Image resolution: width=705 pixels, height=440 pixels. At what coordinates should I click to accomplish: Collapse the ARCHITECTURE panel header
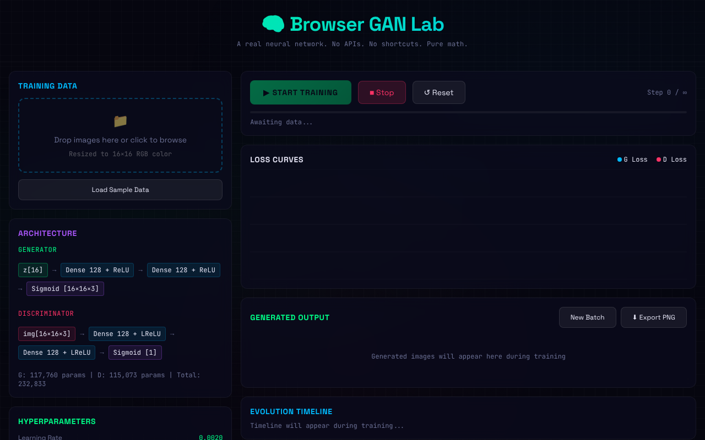[x=47, y=233]
